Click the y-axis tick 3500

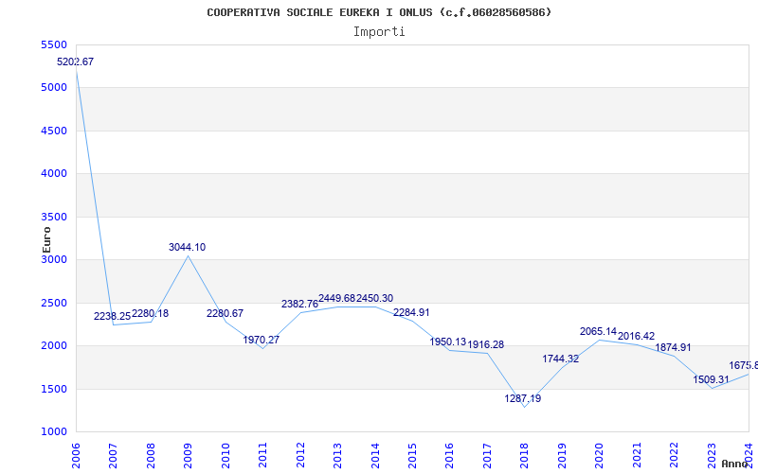point(54,217)
